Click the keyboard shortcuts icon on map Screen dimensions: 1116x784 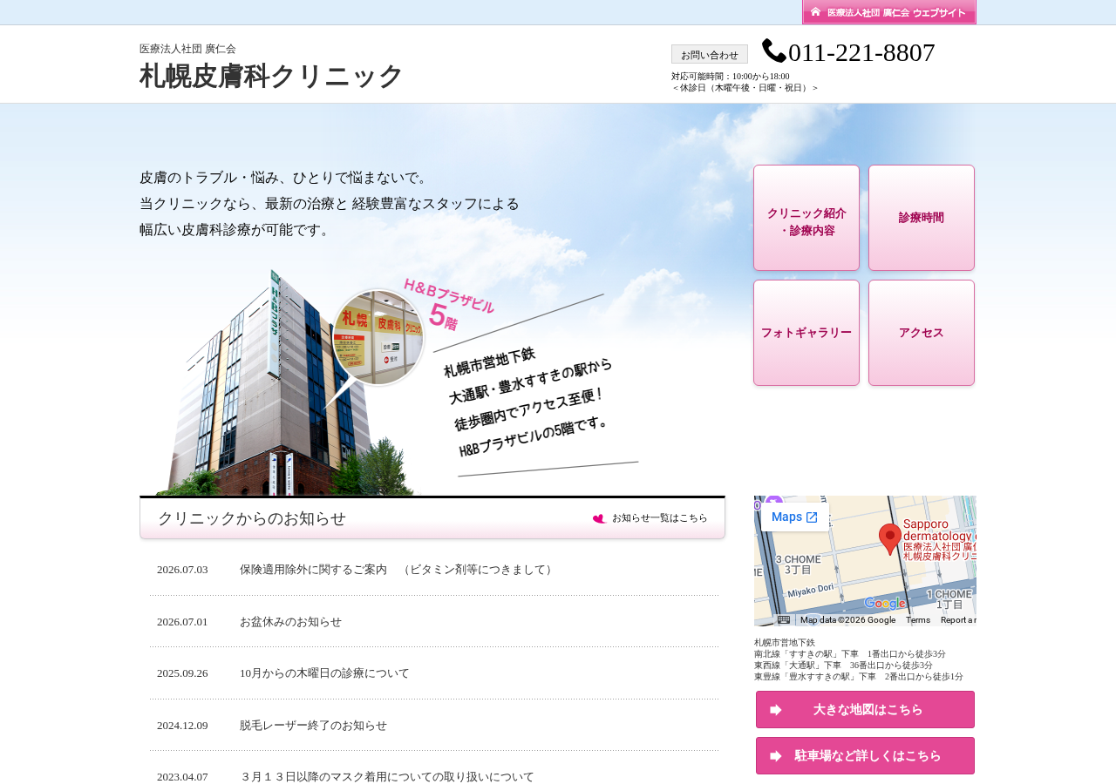point(784,620)
